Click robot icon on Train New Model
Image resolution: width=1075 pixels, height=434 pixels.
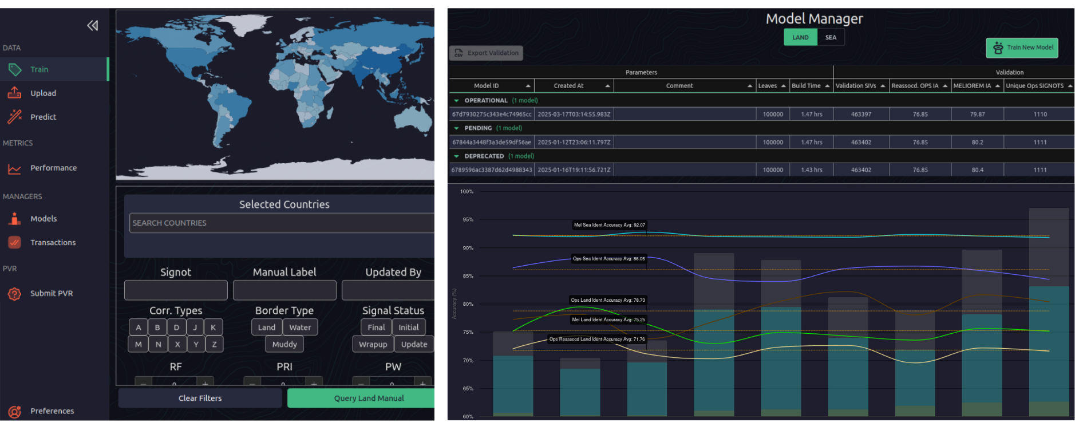coord(998,48)
